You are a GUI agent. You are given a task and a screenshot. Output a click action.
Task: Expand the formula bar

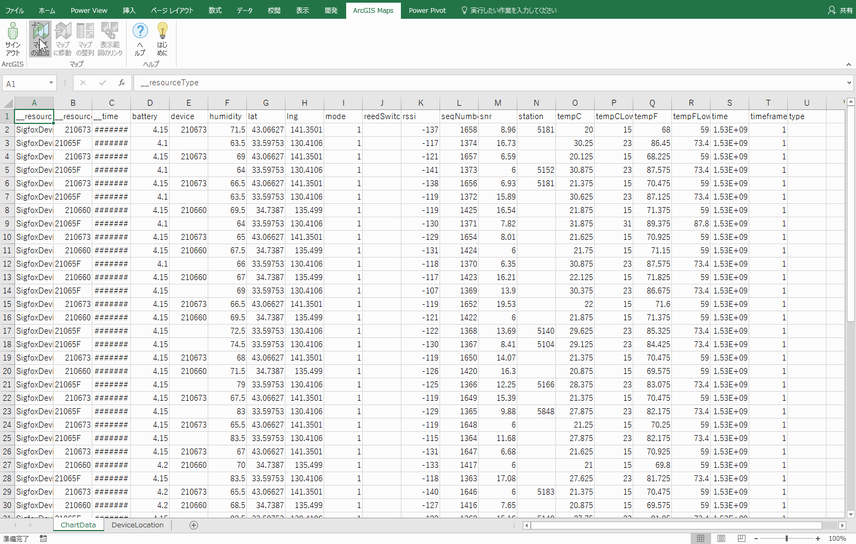849,83
